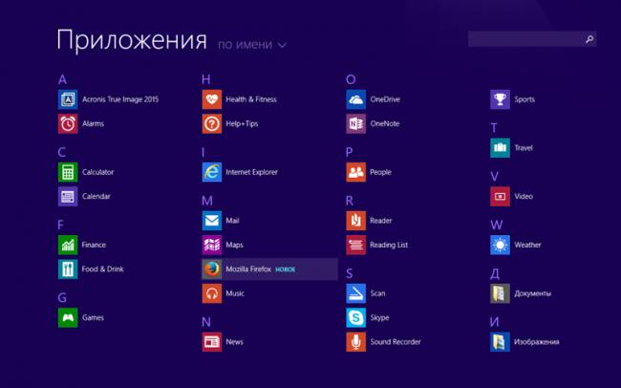Screen dimensions: 621x388
Task: Select the letter H group header
Action: (x=206, y=79)
